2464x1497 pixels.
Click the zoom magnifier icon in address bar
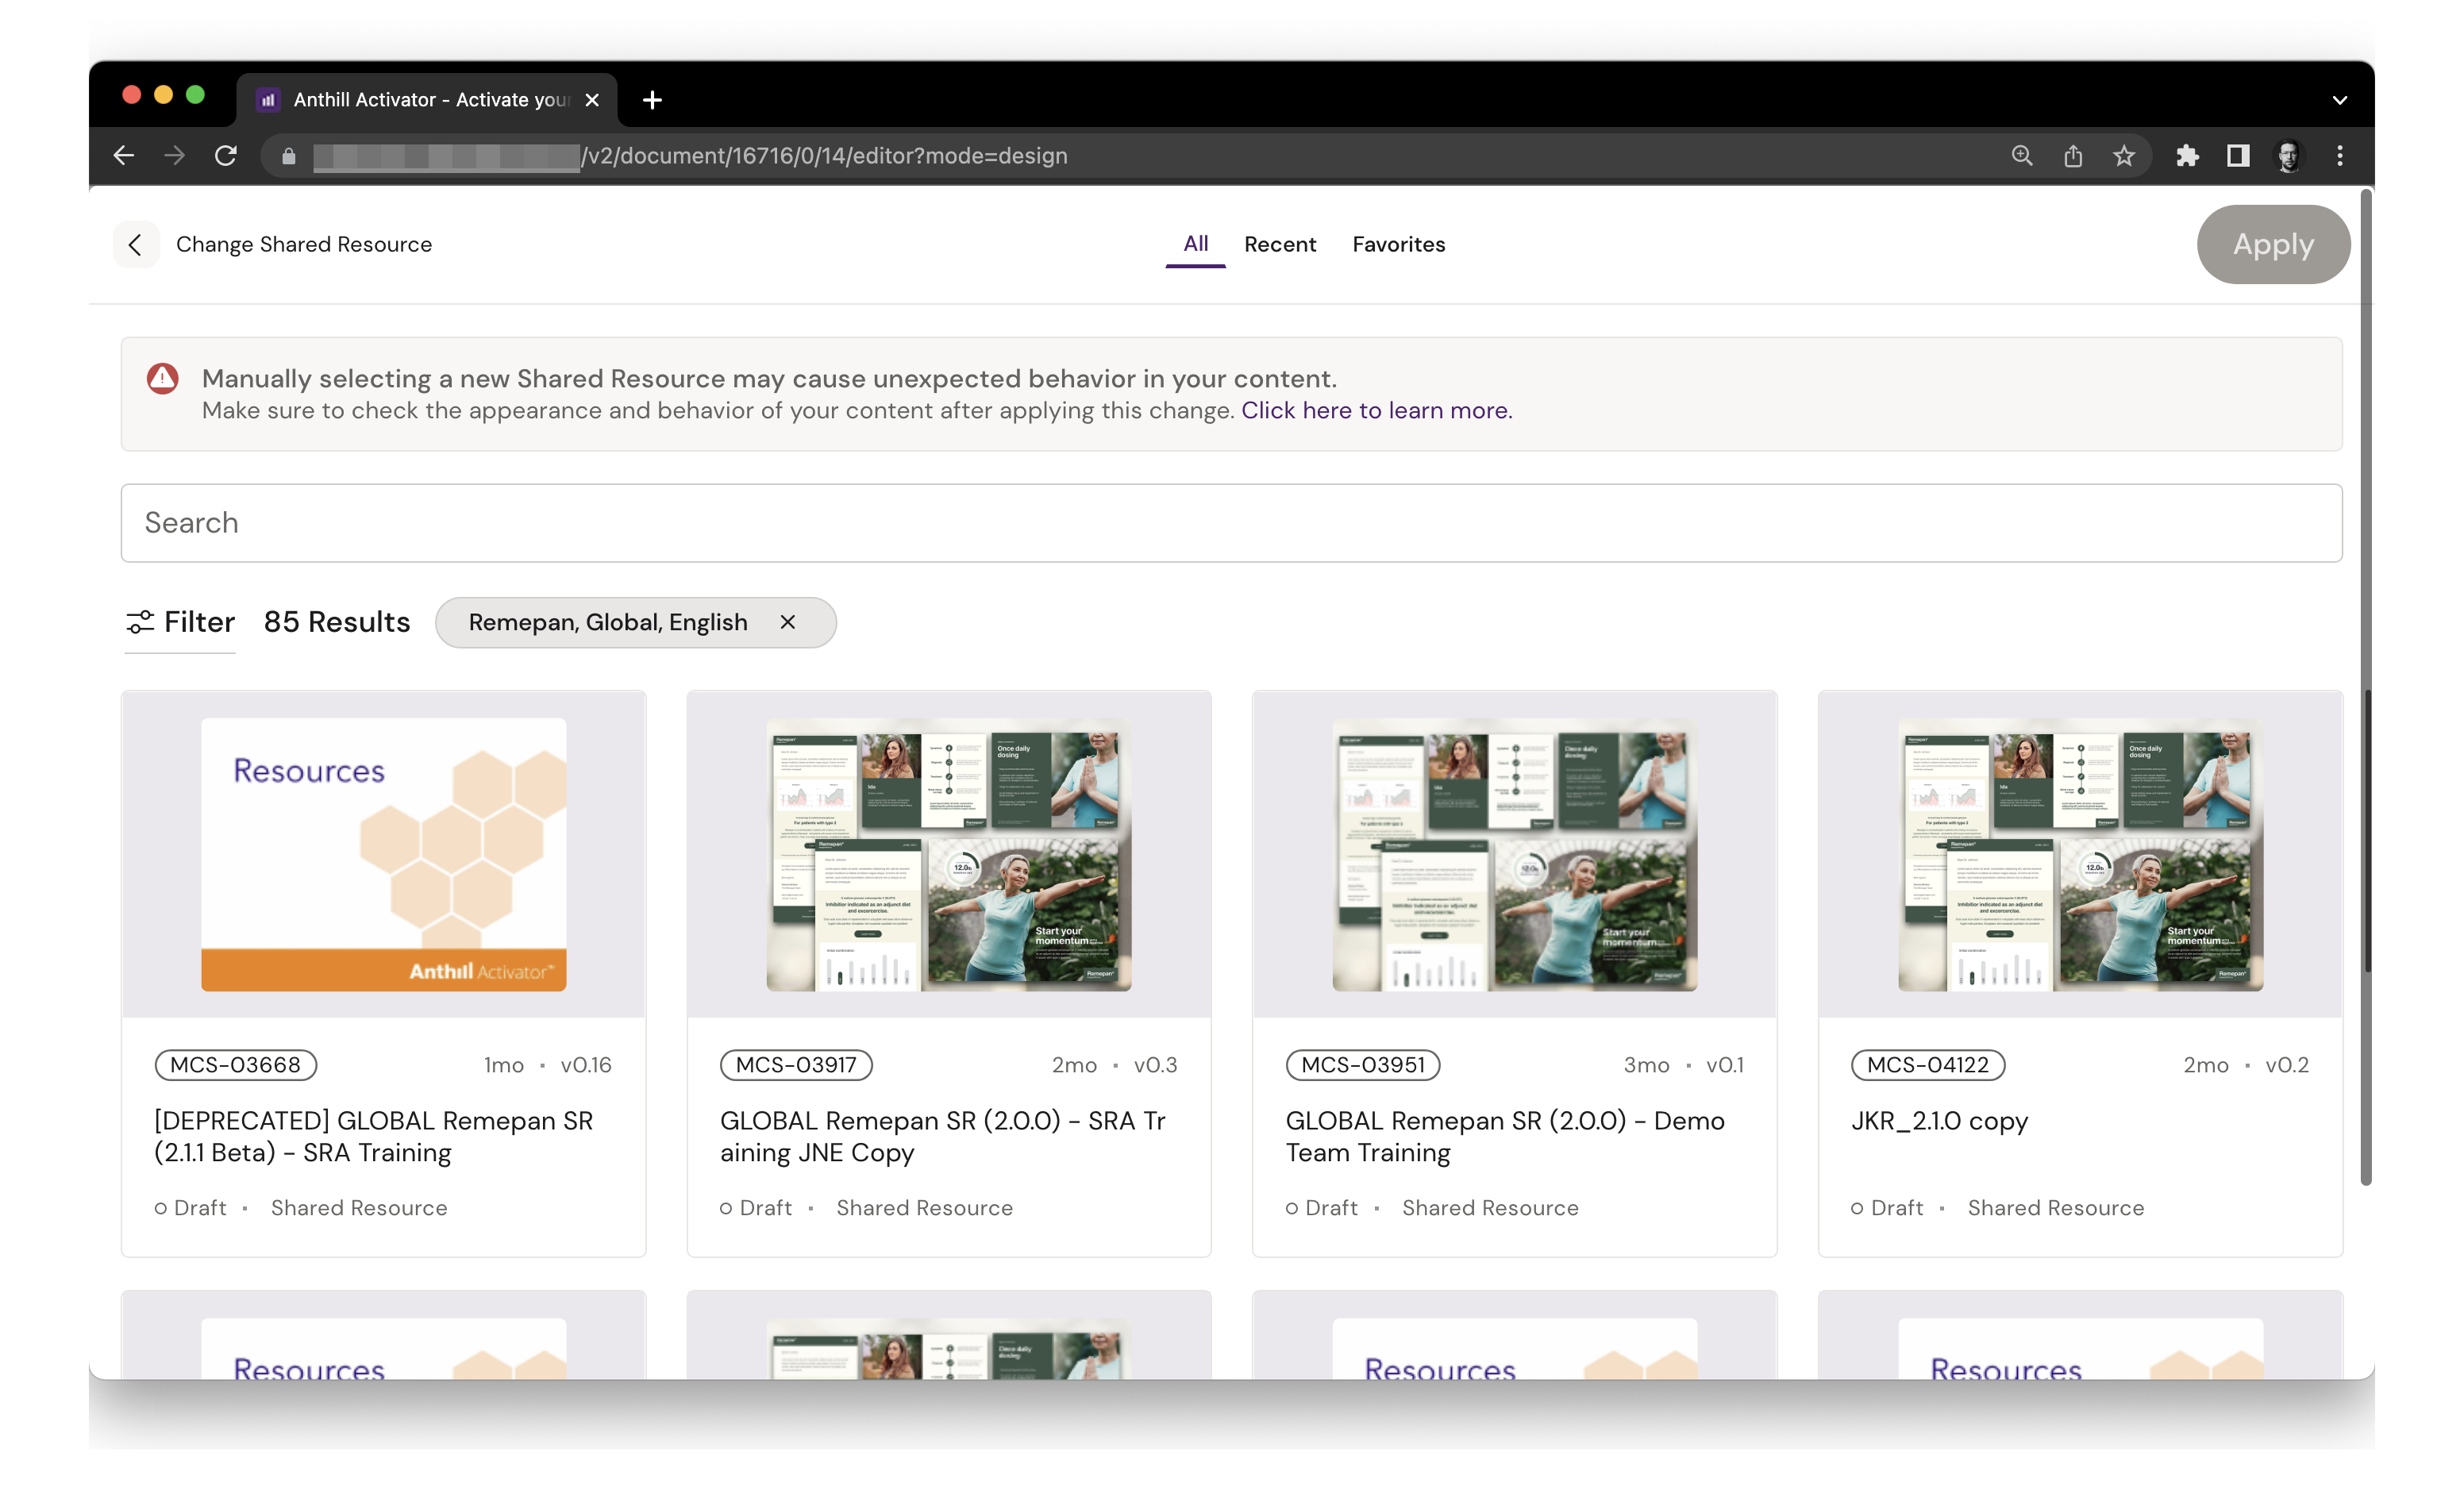coord(2022,156)
